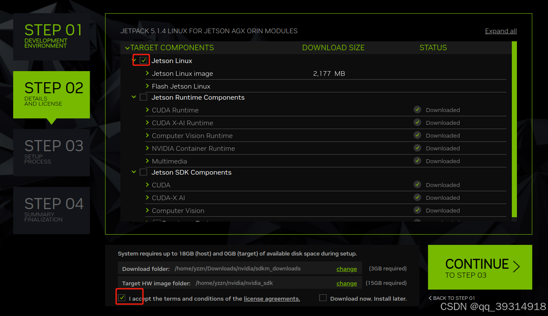Viewport: 548px width, 316px height.
Task: Click the Expand all link
Action: point(501,31)
